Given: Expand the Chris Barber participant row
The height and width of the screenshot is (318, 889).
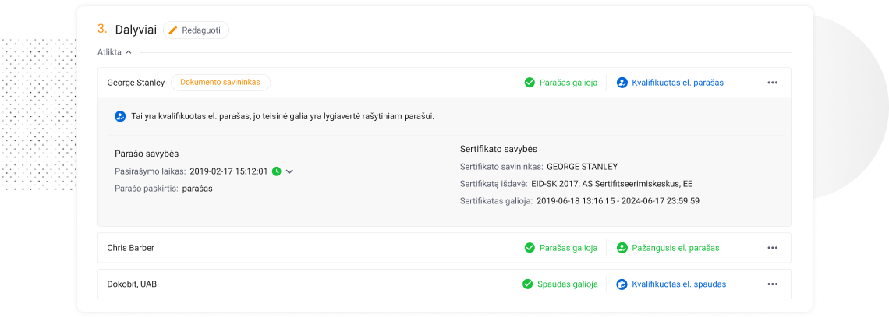Looking at the screenshot, I should 444,248.
